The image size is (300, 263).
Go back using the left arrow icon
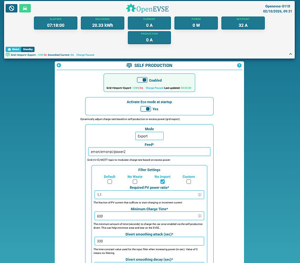pyautogui.click(x=59, y=65)
